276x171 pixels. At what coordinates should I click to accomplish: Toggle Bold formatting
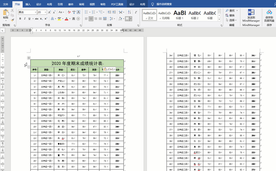click(20, 19)
